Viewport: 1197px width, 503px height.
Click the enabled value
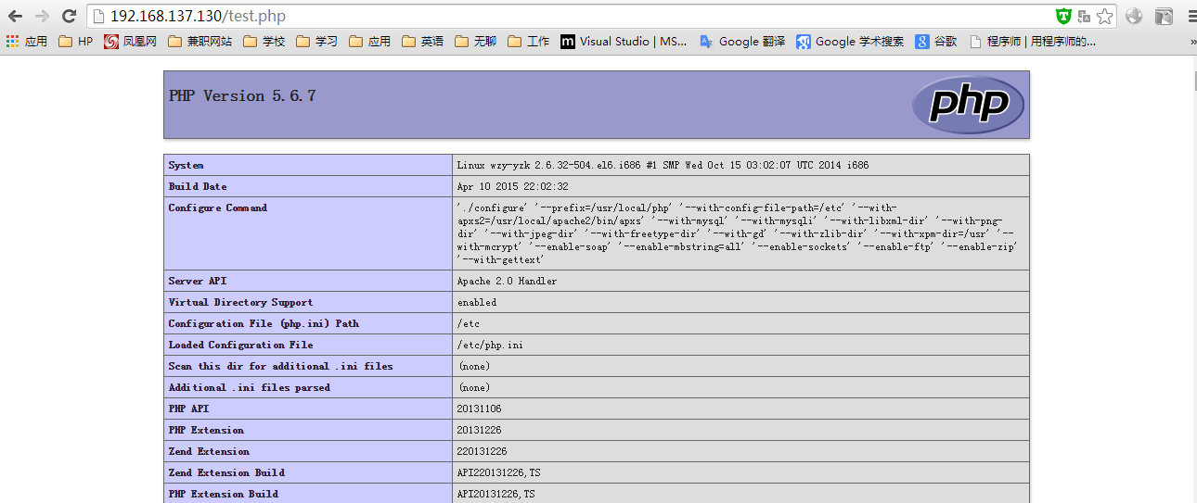coord(476,302)
